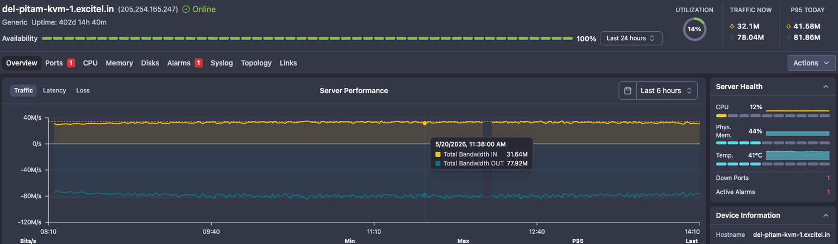The image size is (838, 244).
Task: Click the 100% availability value
Action: [586, 39]
